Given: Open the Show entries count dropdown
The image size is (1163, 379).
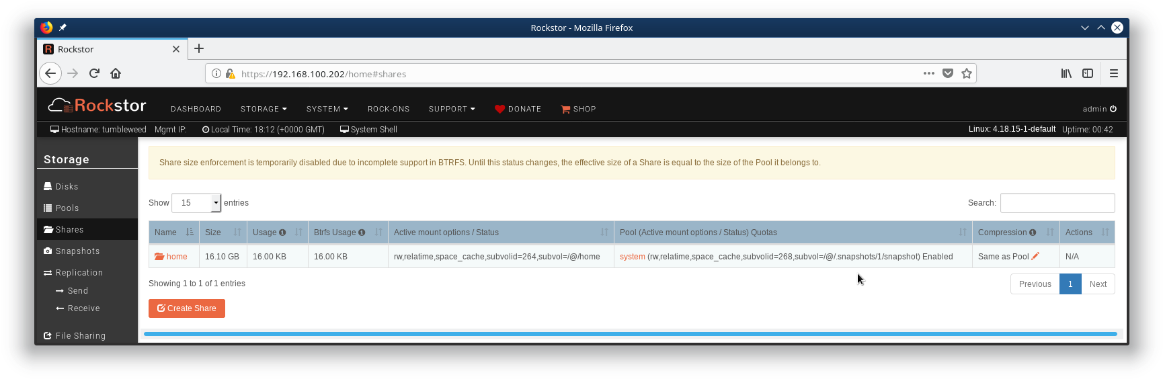Looking at the screenshot, I should (x=196, y=203).
